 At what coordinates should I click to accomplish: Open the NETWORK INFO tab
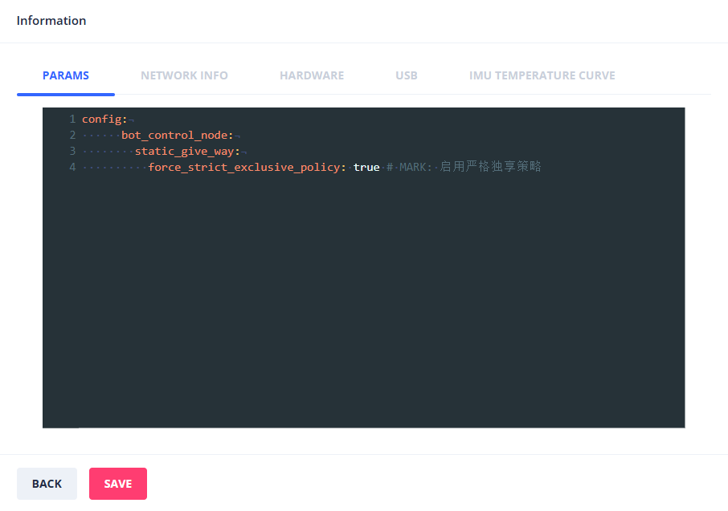184,75
